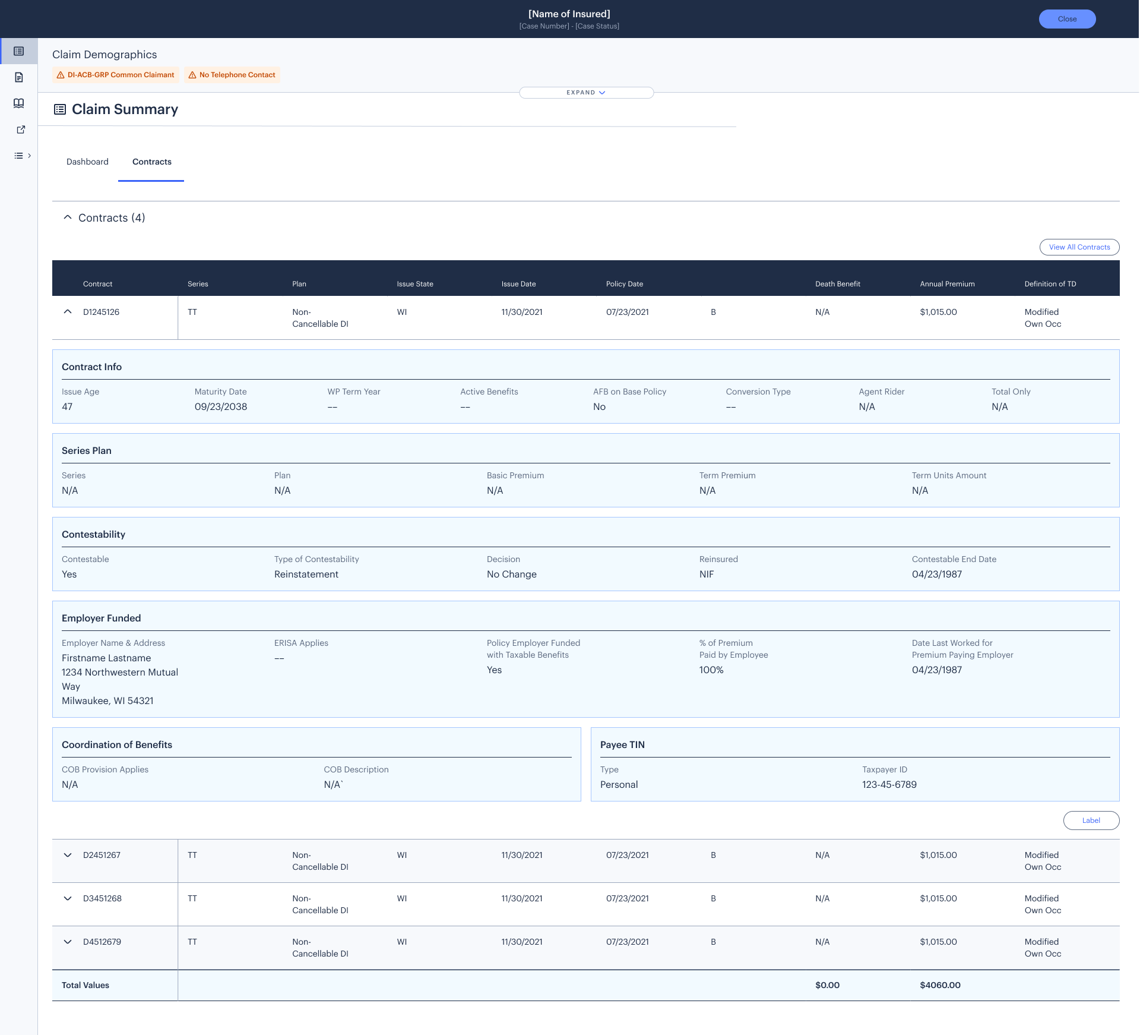Expand the sidebar list menu icon
This screenshot has width=1140, height=1035.
click(x=23, y=156)
